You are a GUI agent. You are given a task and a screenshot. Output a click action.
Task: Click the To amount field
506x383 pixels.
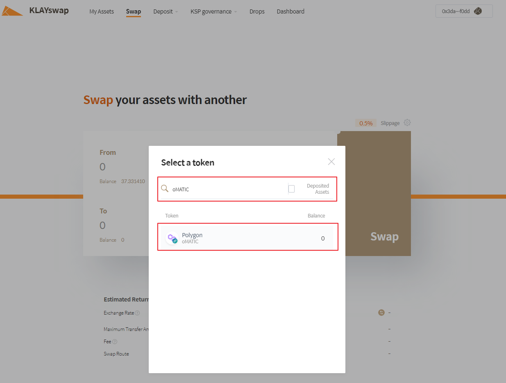(x=102, y=225)
